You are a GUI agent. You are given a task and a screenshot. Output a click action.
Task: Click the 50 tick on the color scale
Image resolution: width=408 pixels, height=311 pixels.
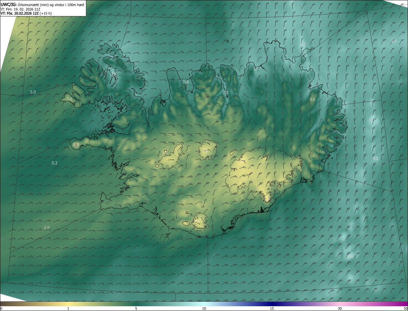(405, 309)
